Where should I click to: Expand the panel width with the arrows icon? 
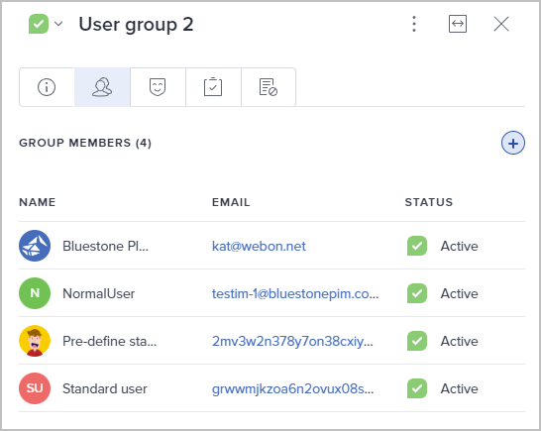click(458, 24)
